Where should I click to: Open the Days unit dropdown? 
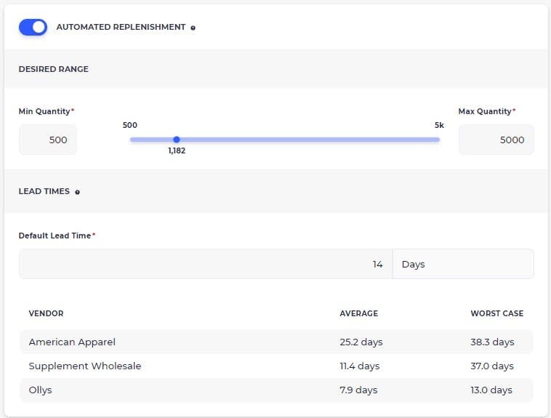click(463, 264)
